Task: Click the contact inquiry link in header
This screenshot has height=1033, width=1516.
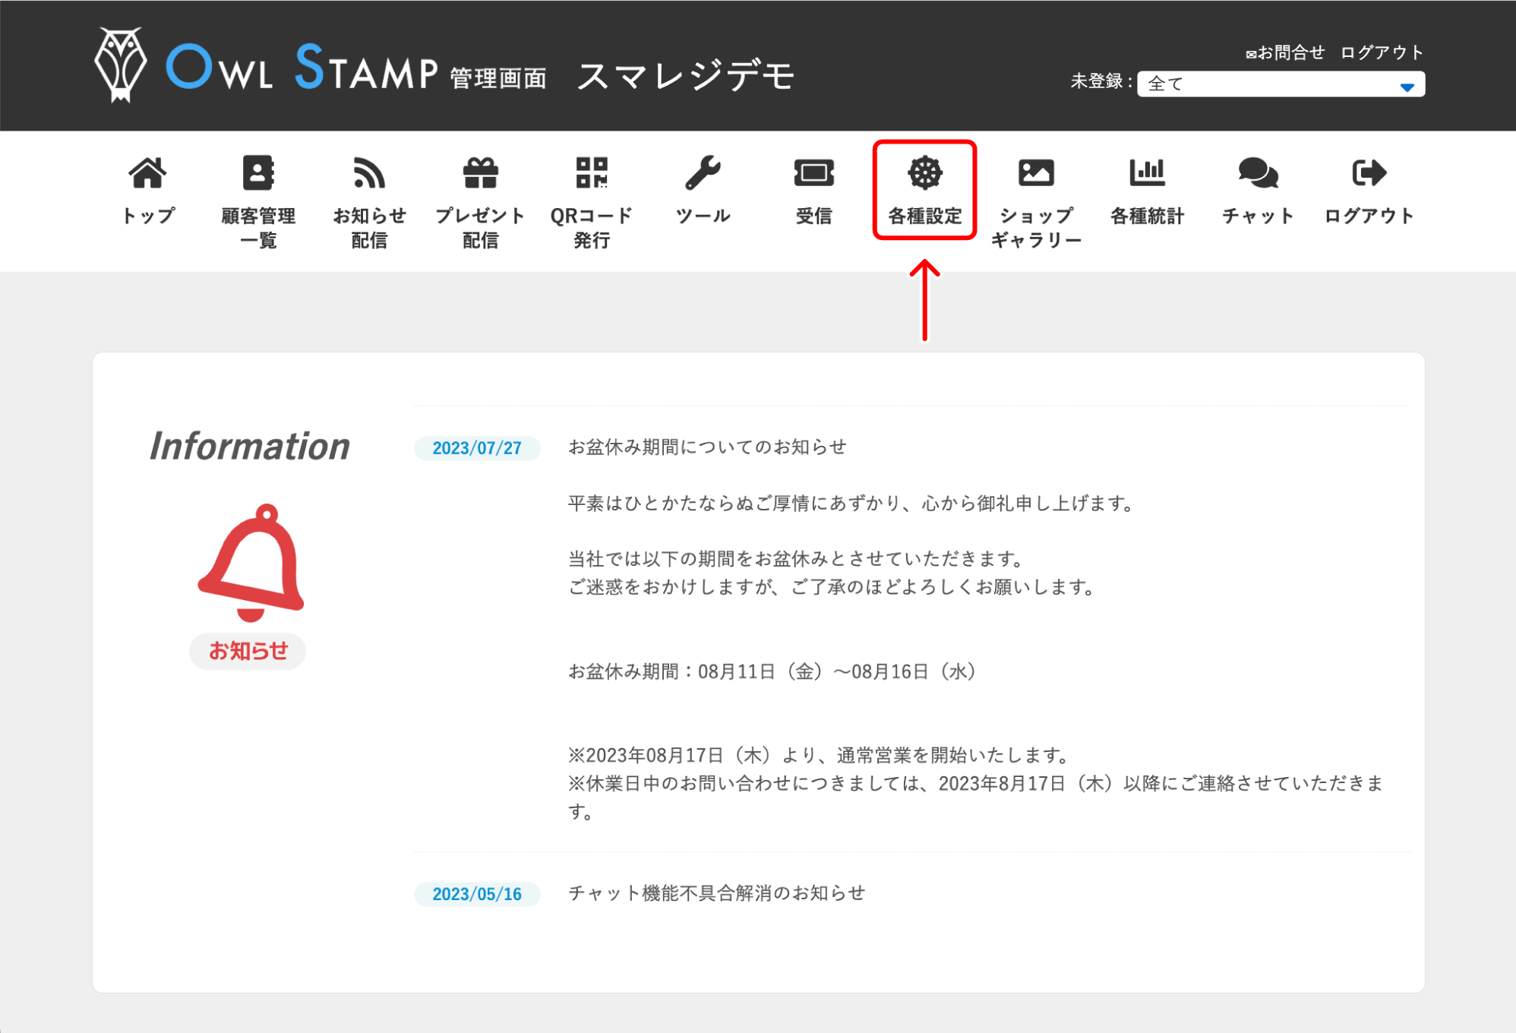Action: tap(1285, 52)
